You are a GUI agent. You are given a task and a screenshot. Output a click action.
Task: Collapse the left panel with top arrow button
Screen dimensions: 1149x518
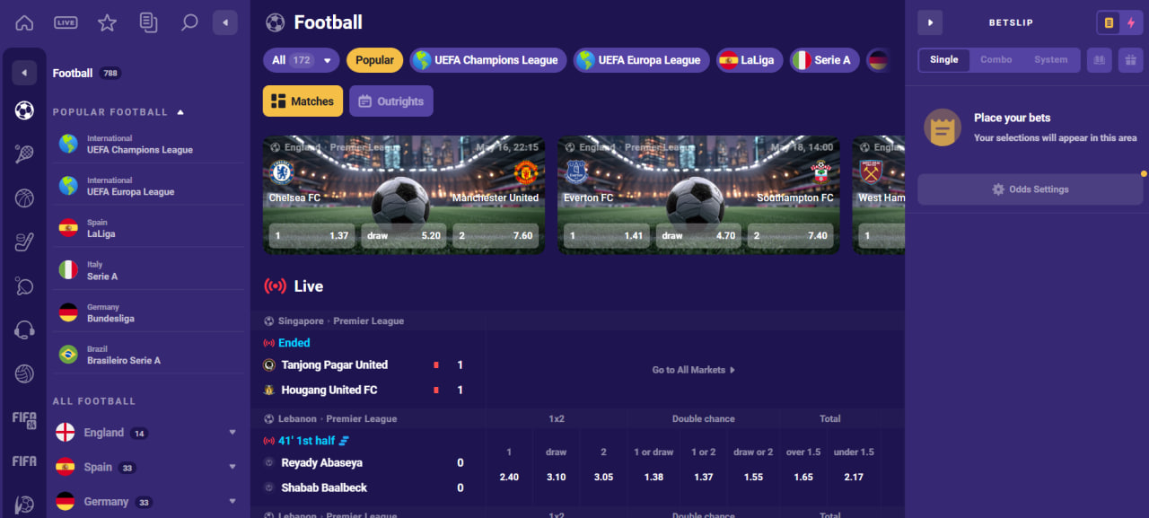point(225,22)
